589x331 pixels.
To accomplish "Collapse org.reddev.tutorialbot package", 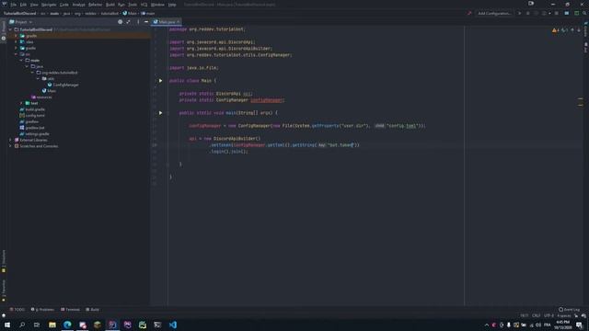I will (x=33, y=73).
